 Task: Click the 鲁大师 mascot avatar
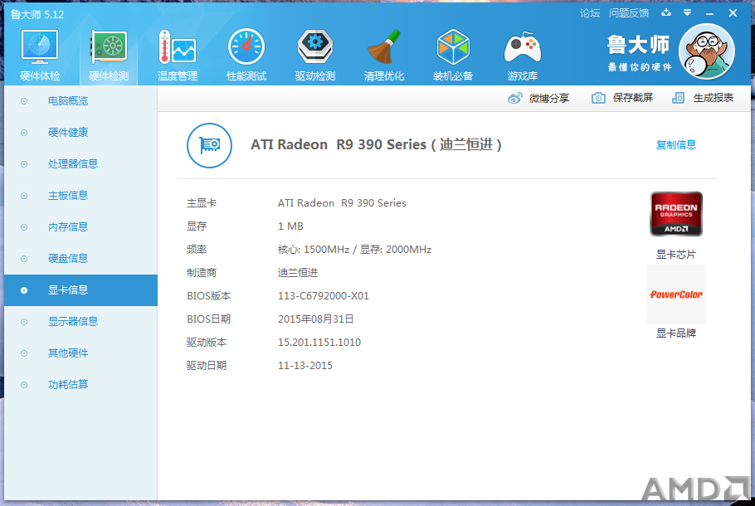point(706,51)
